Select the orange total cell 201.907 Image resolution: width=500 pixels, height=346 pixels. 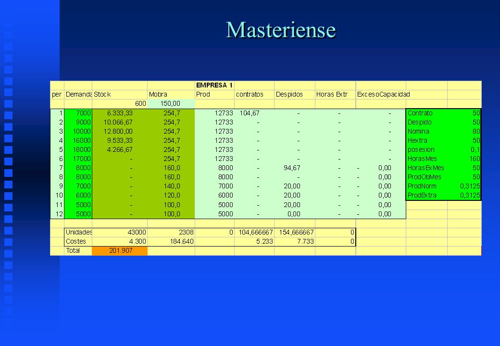120,251
